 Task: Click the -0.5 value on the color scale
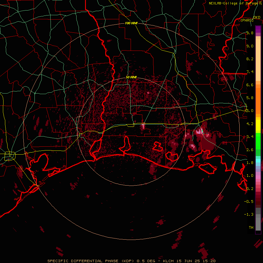[249, 202]
